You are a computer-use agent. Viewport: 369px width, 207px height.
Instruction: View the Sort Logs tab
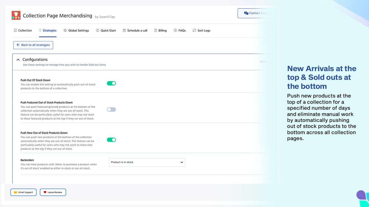point(202,30)
